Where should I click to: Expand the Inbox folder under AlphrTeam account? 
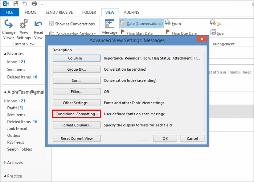coord(5,101)
